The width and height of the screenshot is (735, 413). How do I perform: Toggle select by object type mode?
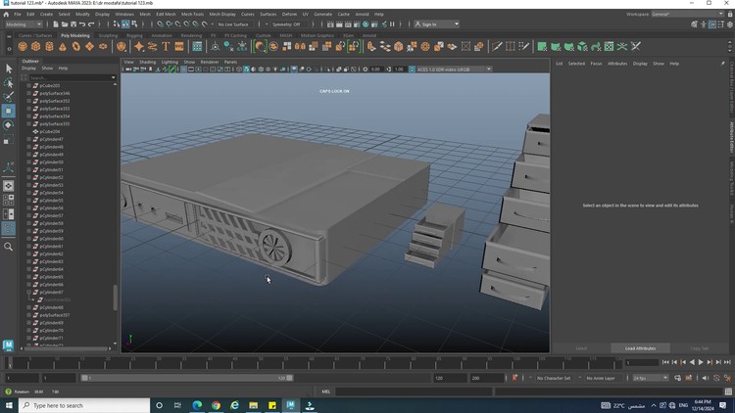tap(125, 24)
